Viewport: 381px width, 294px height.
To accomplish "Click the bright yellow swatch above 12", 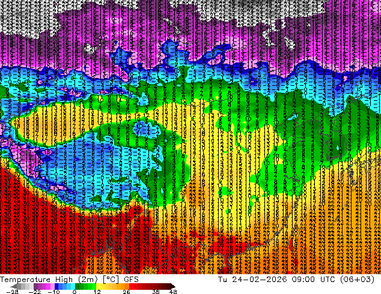I will (x=98, y=286).
